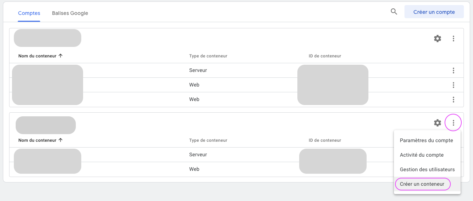Viewport: 473px width, 201px height.
Task: Open three-dot menu of the three-container account header
Action: (x=453, y=39)
